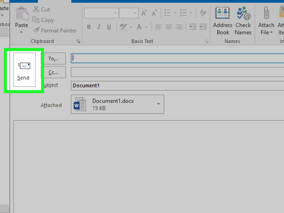Open the font color dropdown arrow

coord(146,27)
